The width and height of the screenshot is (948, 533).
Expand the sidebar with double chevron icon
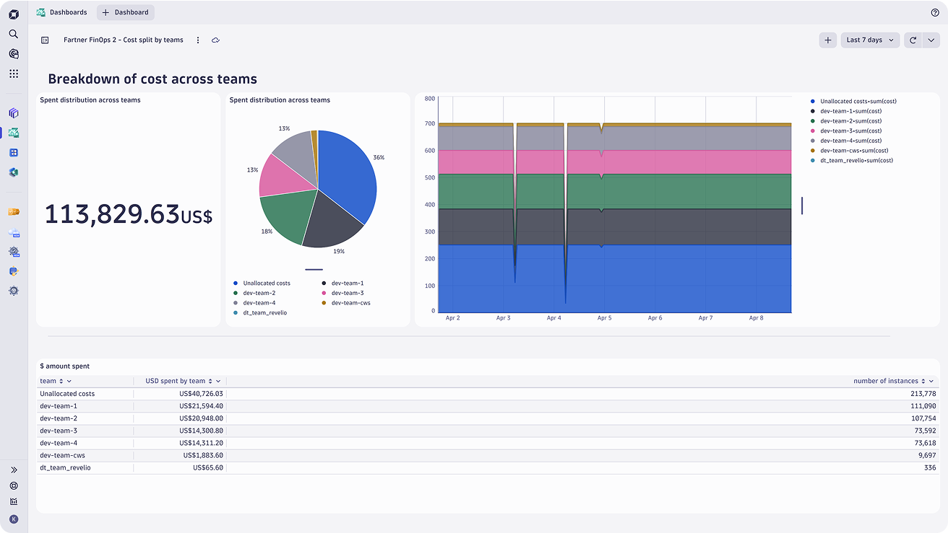pyautogui.click(x=14, y=470)
